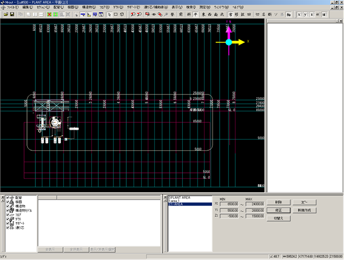Toggle the ダクト duct checkbox
344x260 pixels.
[8, 218]
